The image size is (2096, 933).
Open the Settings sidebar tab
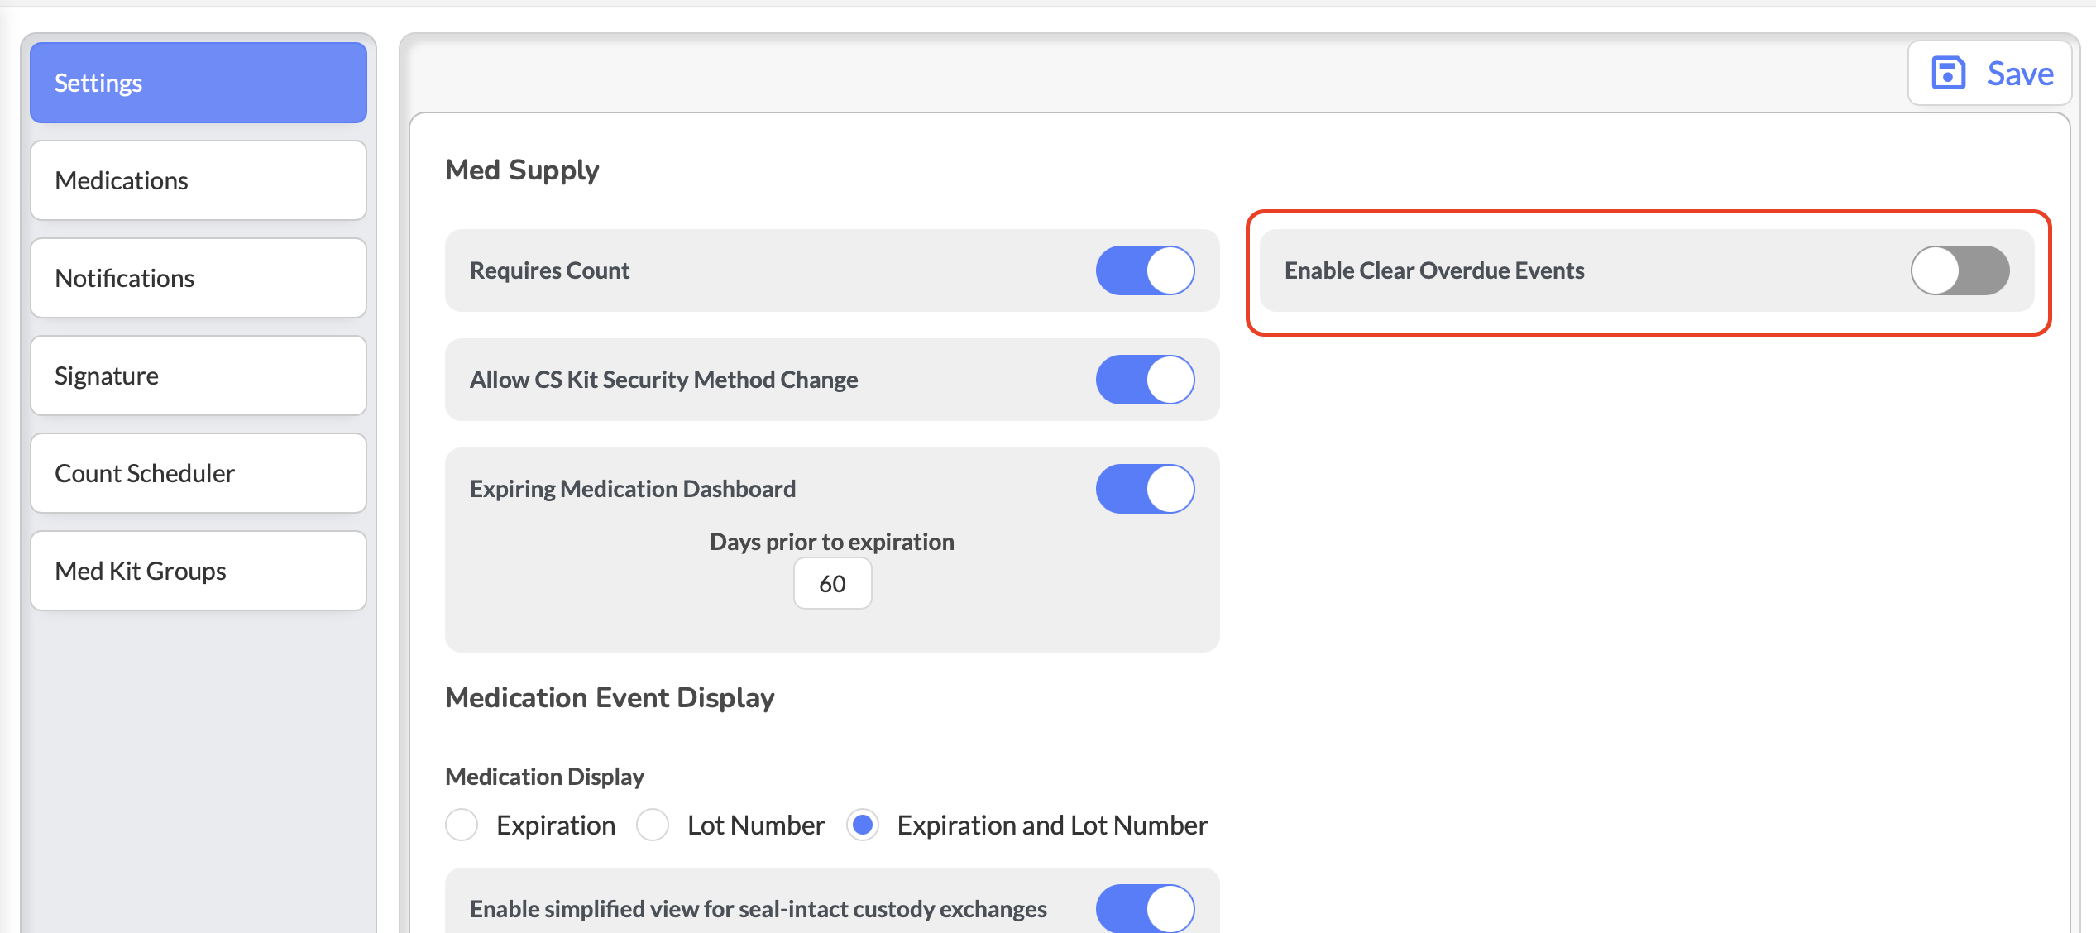199,83
